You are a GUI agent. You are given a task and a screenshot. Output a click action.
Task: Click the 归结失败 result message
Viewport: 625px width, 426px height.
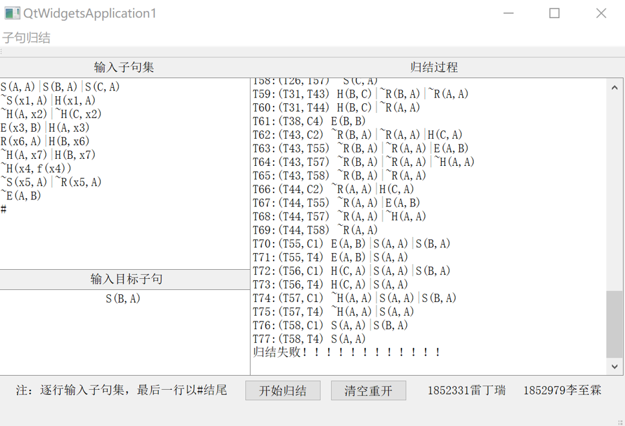click(x=347, y=352)
